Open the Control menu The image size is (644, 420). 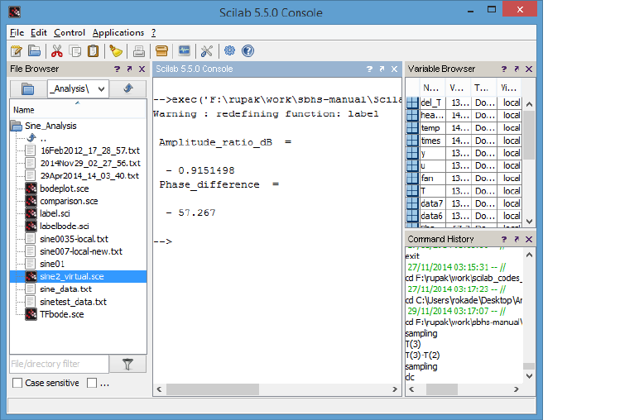point(70,32)
